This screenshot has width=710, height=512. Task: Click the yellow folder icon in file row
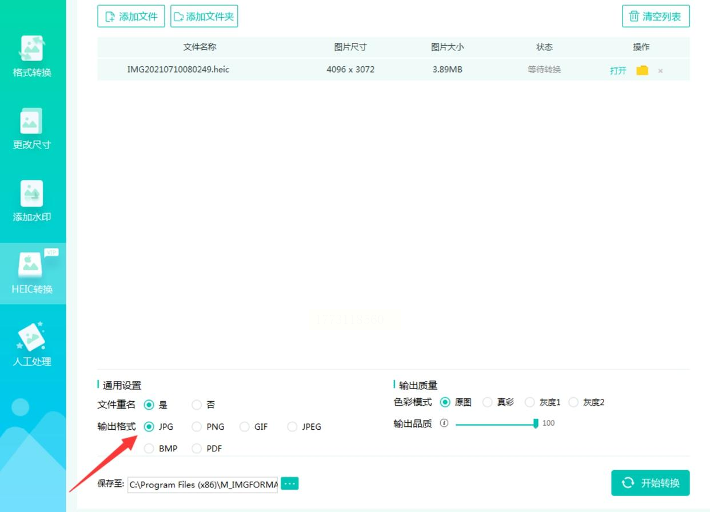click(643, 70)
